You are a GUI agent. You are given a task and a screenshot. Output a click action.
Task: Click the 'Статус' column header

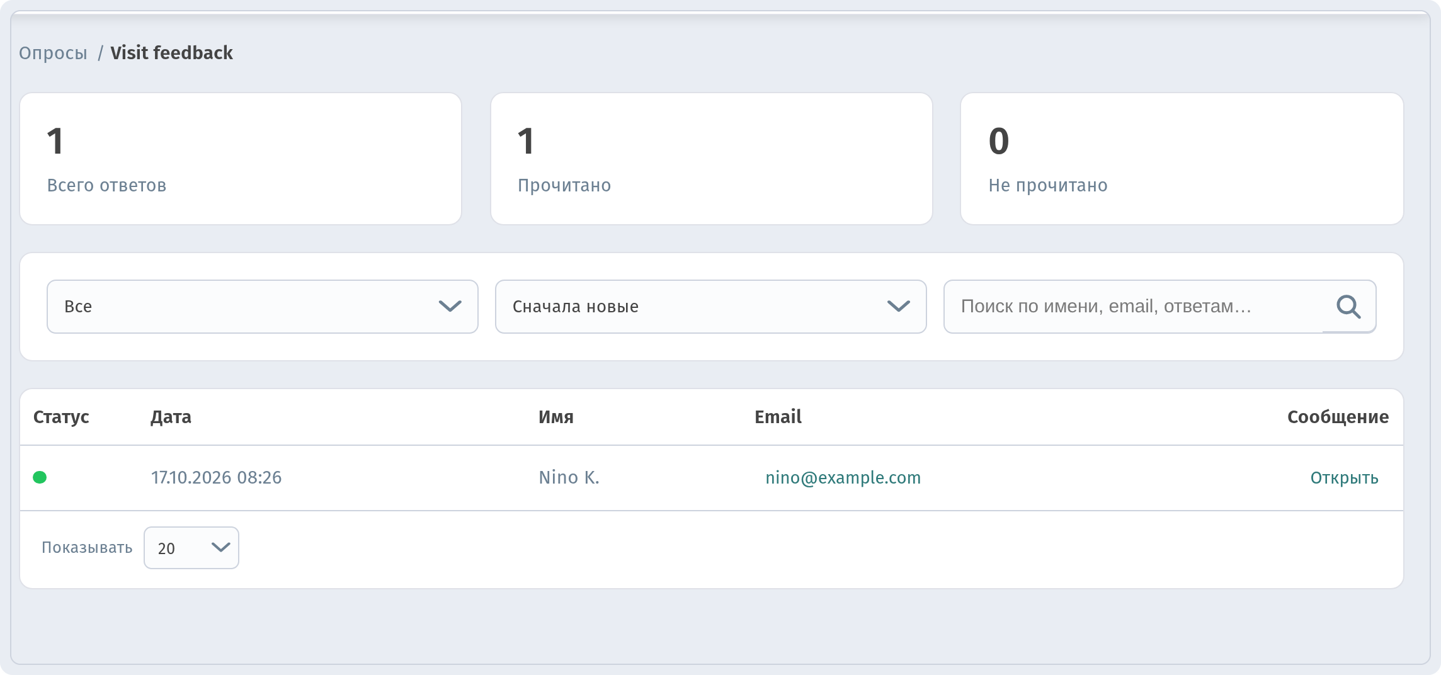click(x=61, y=417)
